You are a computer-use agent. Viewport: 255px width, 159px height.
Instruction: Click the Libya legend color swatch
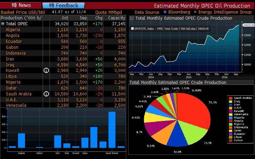(x=230, y=137)
